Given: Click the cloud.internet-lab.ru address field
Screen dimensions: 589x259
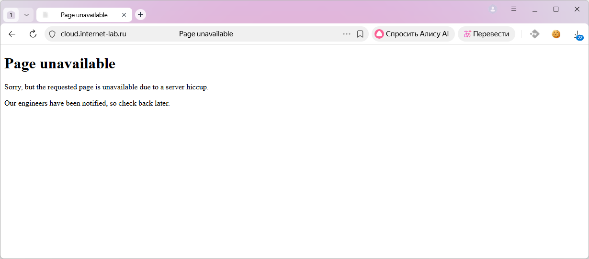Looking at the screenshot, I should tap(93, 34).
